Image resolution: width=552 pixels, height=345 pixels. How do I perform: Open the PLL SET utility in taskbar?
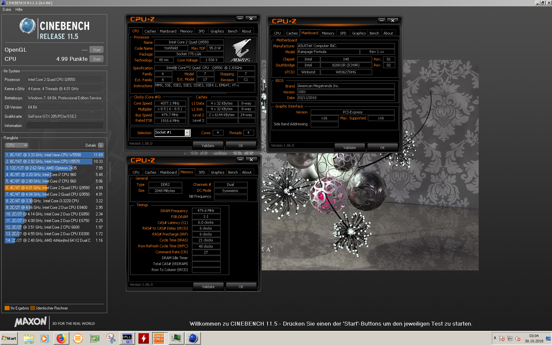(127, 338)
